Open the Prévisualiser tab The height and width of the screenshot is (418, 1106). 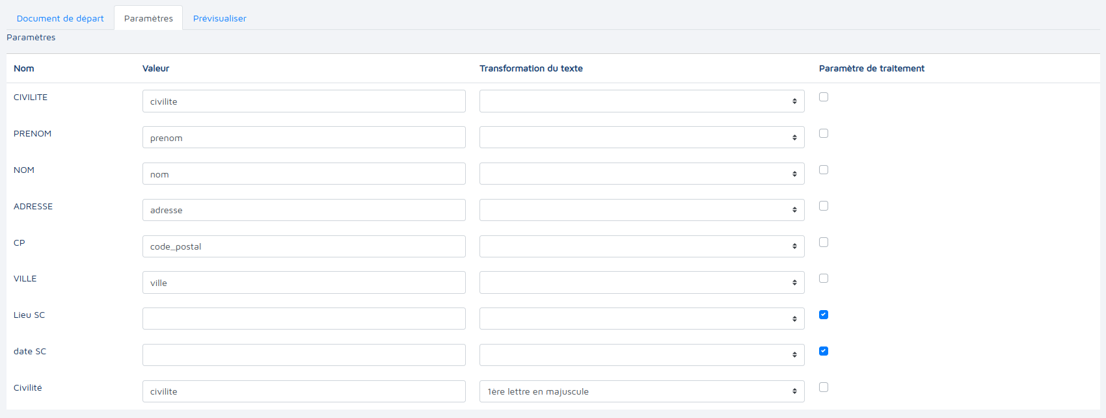coord(219,18)
